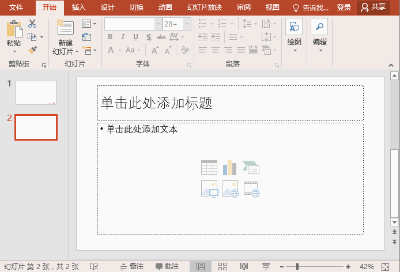
Task: Open the Font group dialog launcher
Action: 189,66
